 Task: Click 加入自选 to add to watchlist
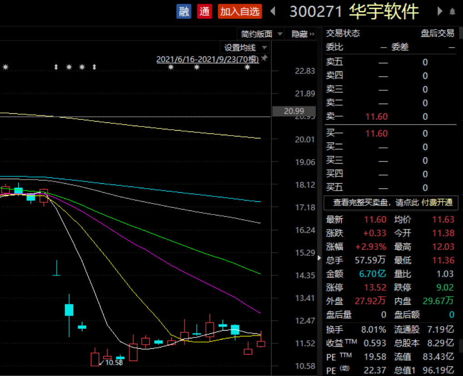click(x=240, y=11)
